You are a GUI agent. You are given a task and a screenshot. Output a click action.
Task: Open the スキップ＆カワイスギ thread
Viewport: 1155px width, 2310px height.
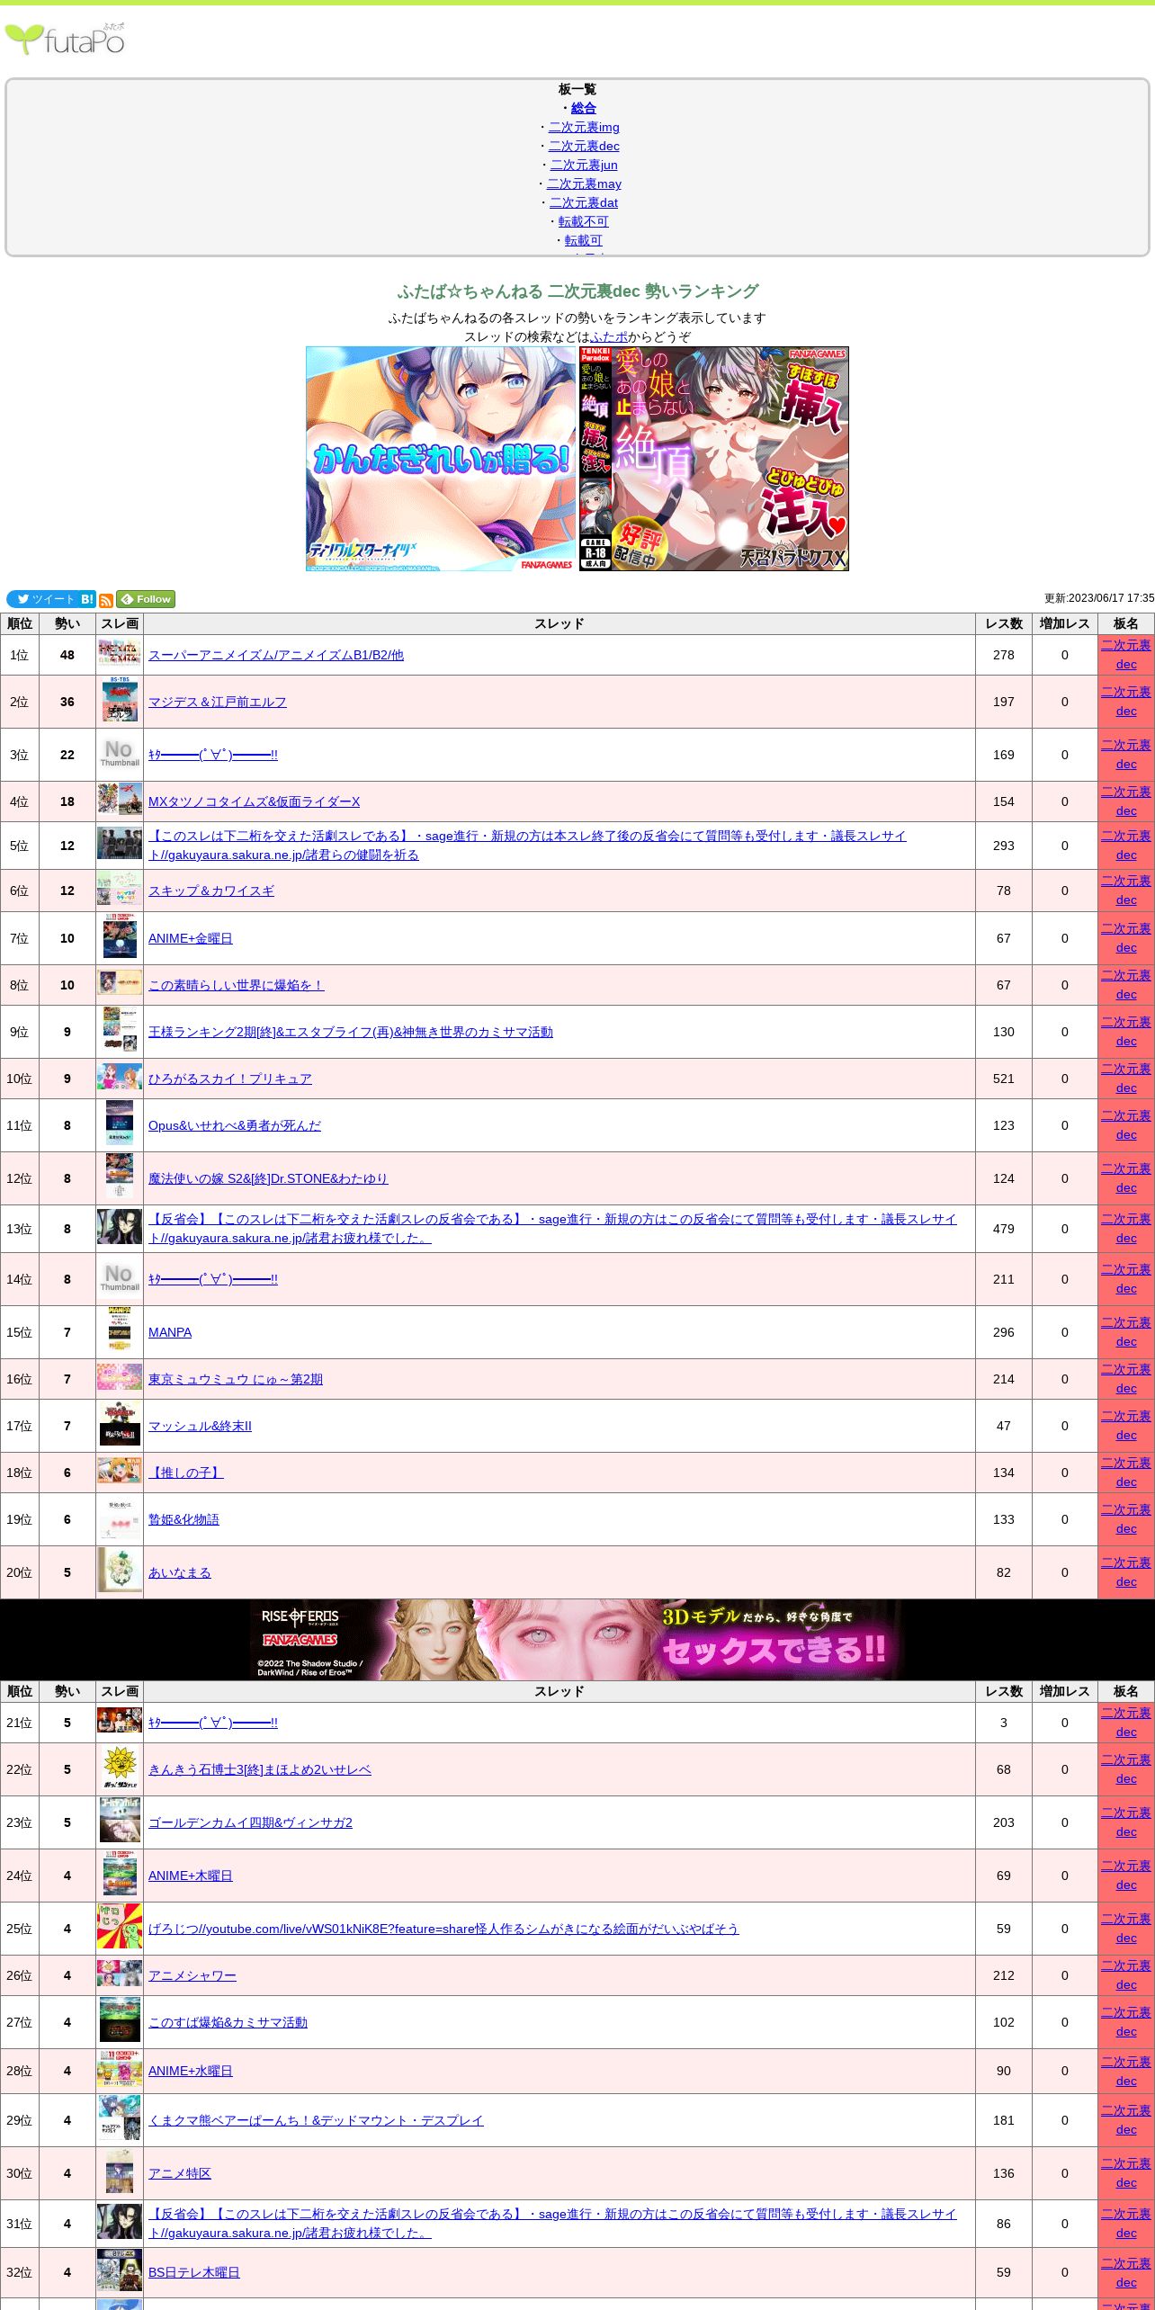(x=211, y=891)
